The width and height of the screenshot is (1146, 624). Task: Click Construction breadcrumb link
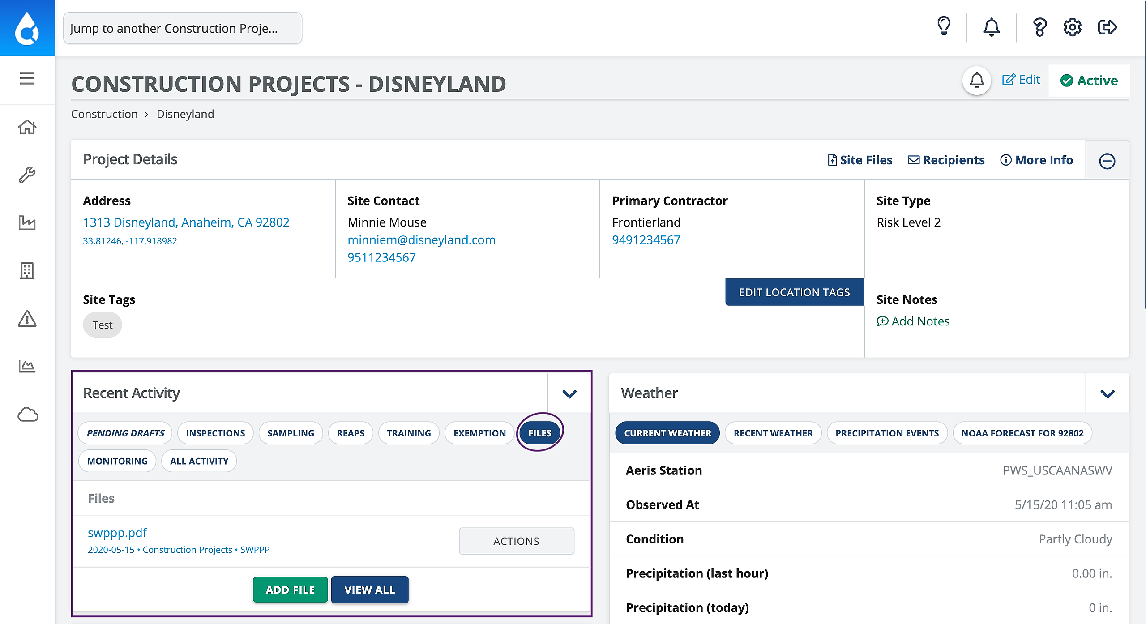pos(104,114)
